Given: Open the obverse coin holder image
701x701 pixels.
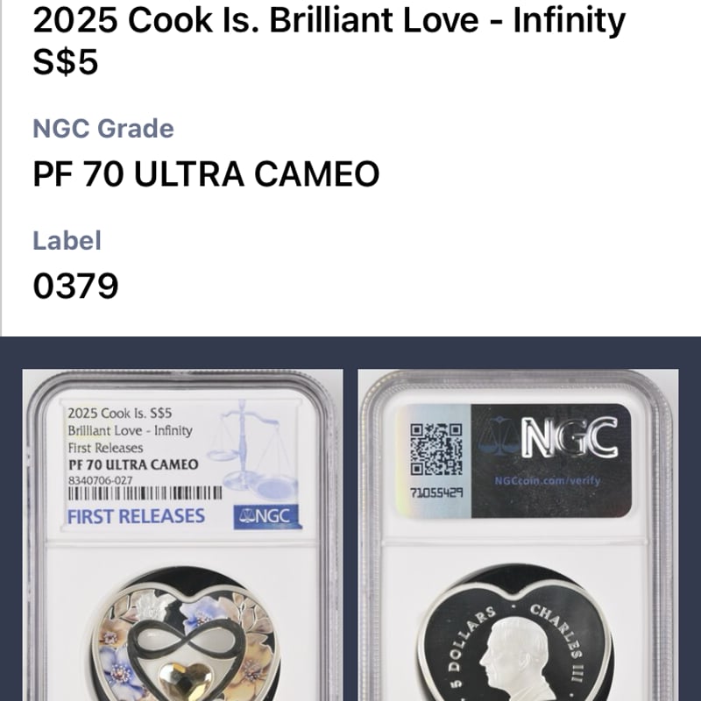Looking at the screenshot, I should 182,535.
